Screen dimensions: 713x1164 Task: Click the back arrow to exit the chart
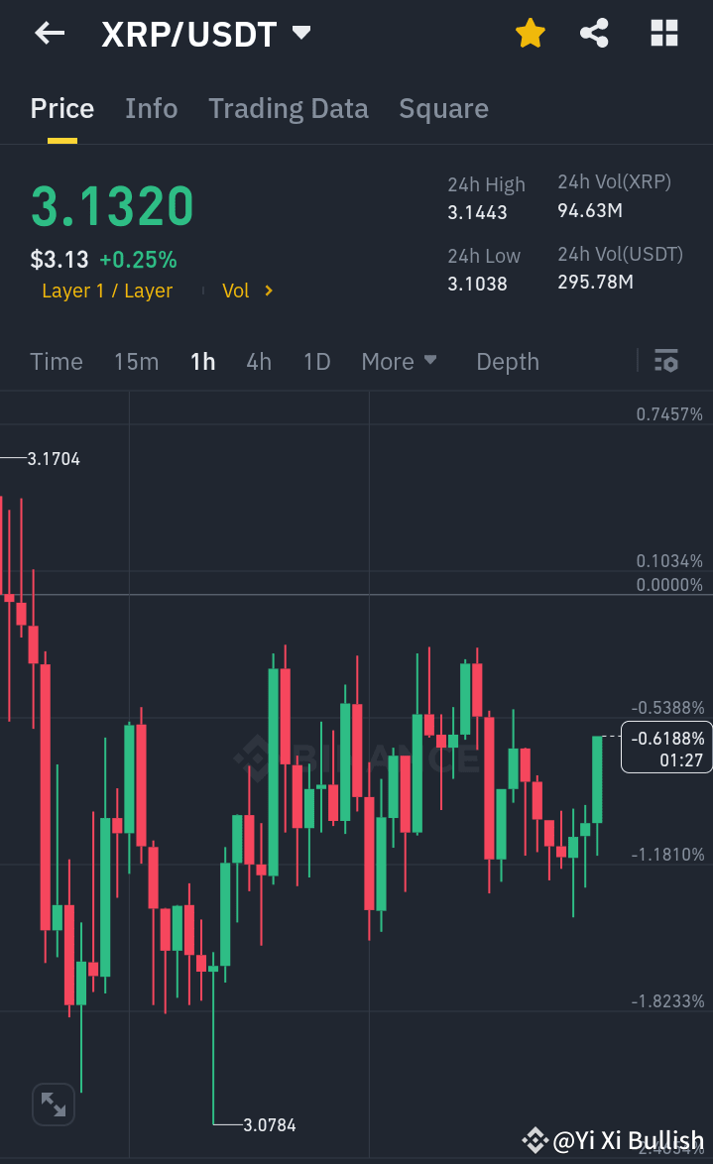pos(48,33)
